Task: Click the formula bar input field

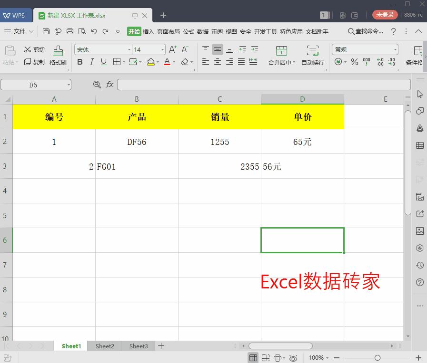Action: click(264, 85)
